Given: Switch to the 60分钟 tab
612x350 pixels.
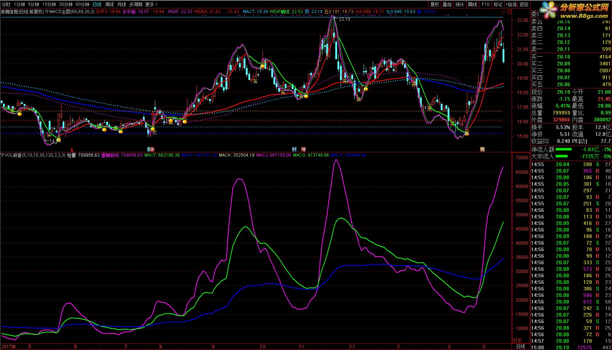Looking at the screenshot, I should [x=83, y=4].
